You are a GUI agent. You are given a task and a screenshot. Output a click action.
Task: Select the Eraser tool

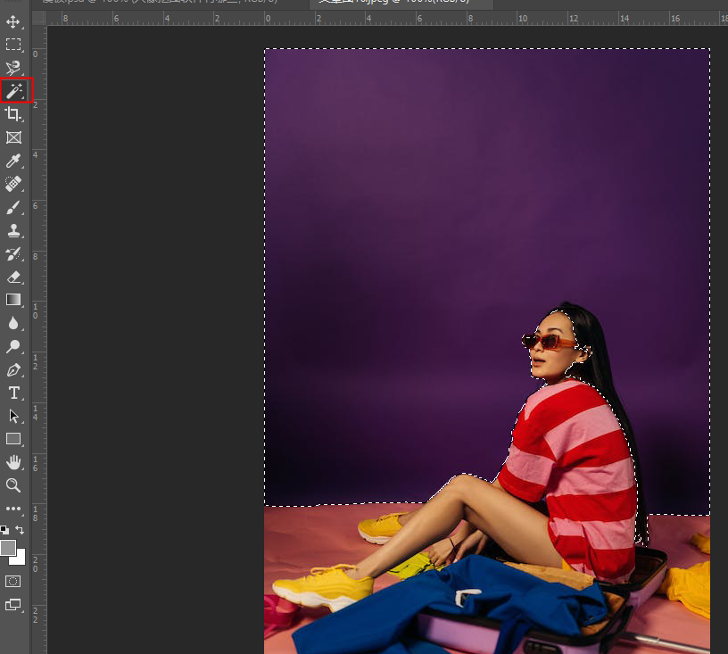coord(13,277)
